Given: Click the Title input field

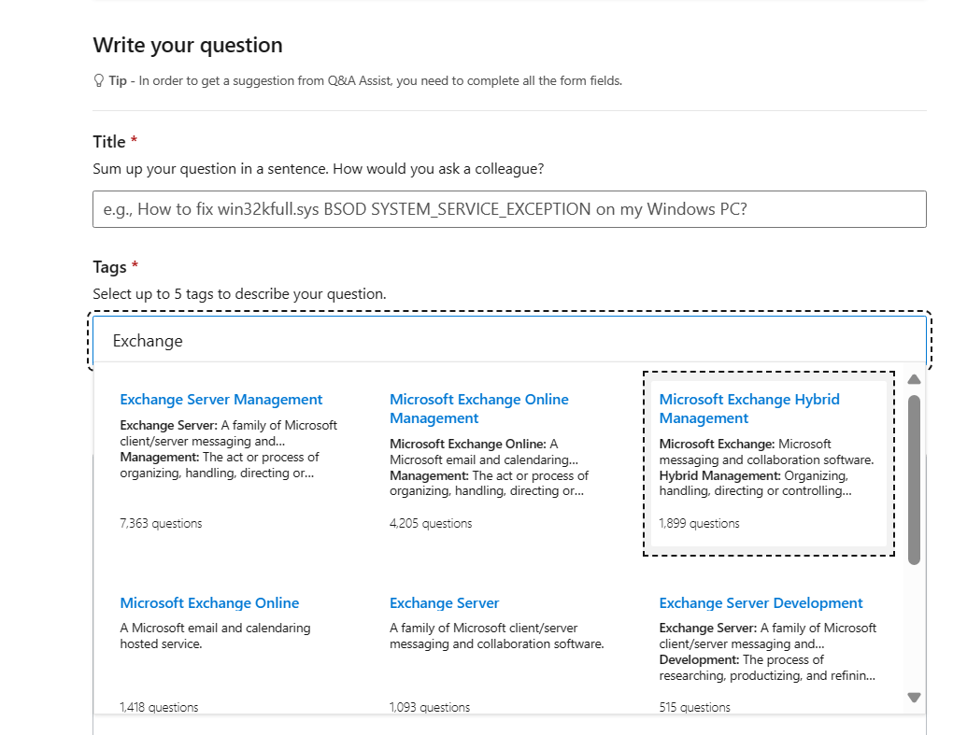Looking at the screenshot, I should click(509, 209).
